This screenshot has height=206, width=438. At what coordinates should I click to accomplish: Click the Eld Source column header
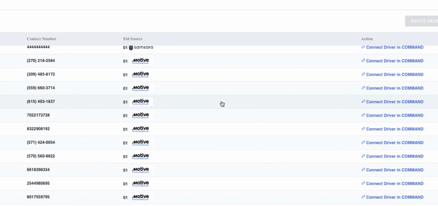(x=132, y=39)
